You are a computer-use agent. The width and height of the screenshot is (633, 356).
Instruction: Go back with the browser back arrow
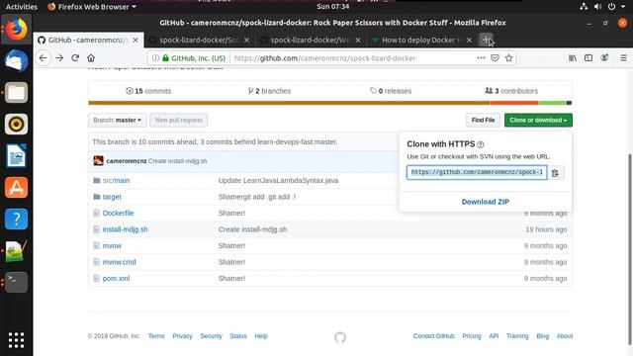[x=44, y=58]
